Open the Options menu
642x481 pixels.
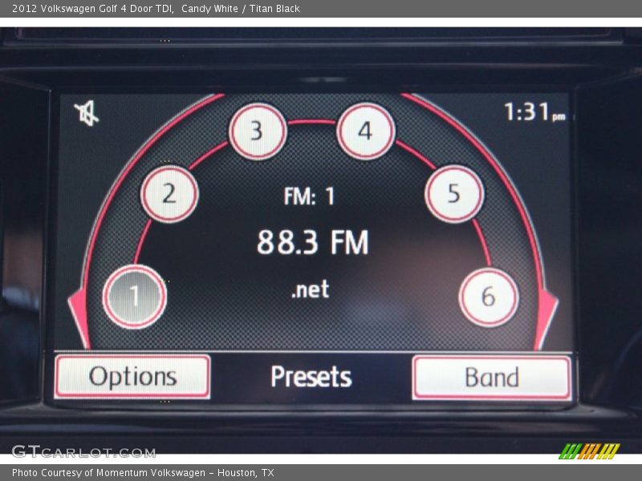132,377
